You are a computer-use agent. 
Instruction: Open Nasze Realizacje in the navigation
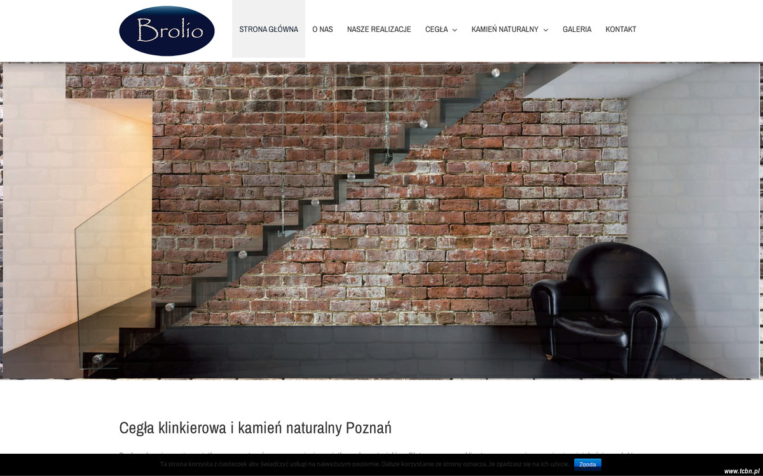(379, 29)
